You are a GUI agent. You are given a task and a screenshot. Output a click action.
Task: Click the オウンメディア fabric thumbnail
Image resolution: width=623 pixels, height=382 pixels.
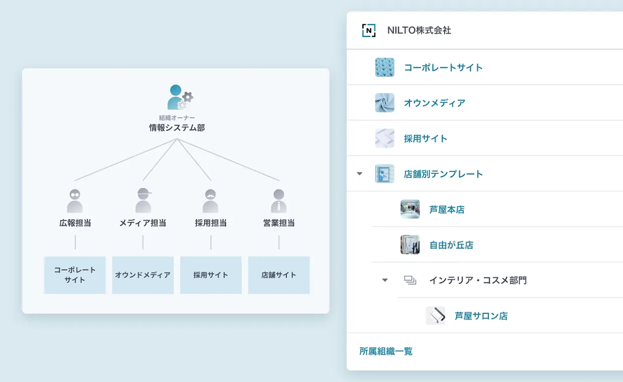(385, 103)
